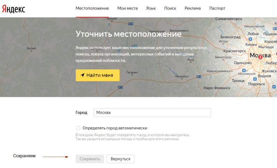Click the Звенигород label on the map
Screen dimensions: 277x168
pyautogui.click(x=223, y=57)
